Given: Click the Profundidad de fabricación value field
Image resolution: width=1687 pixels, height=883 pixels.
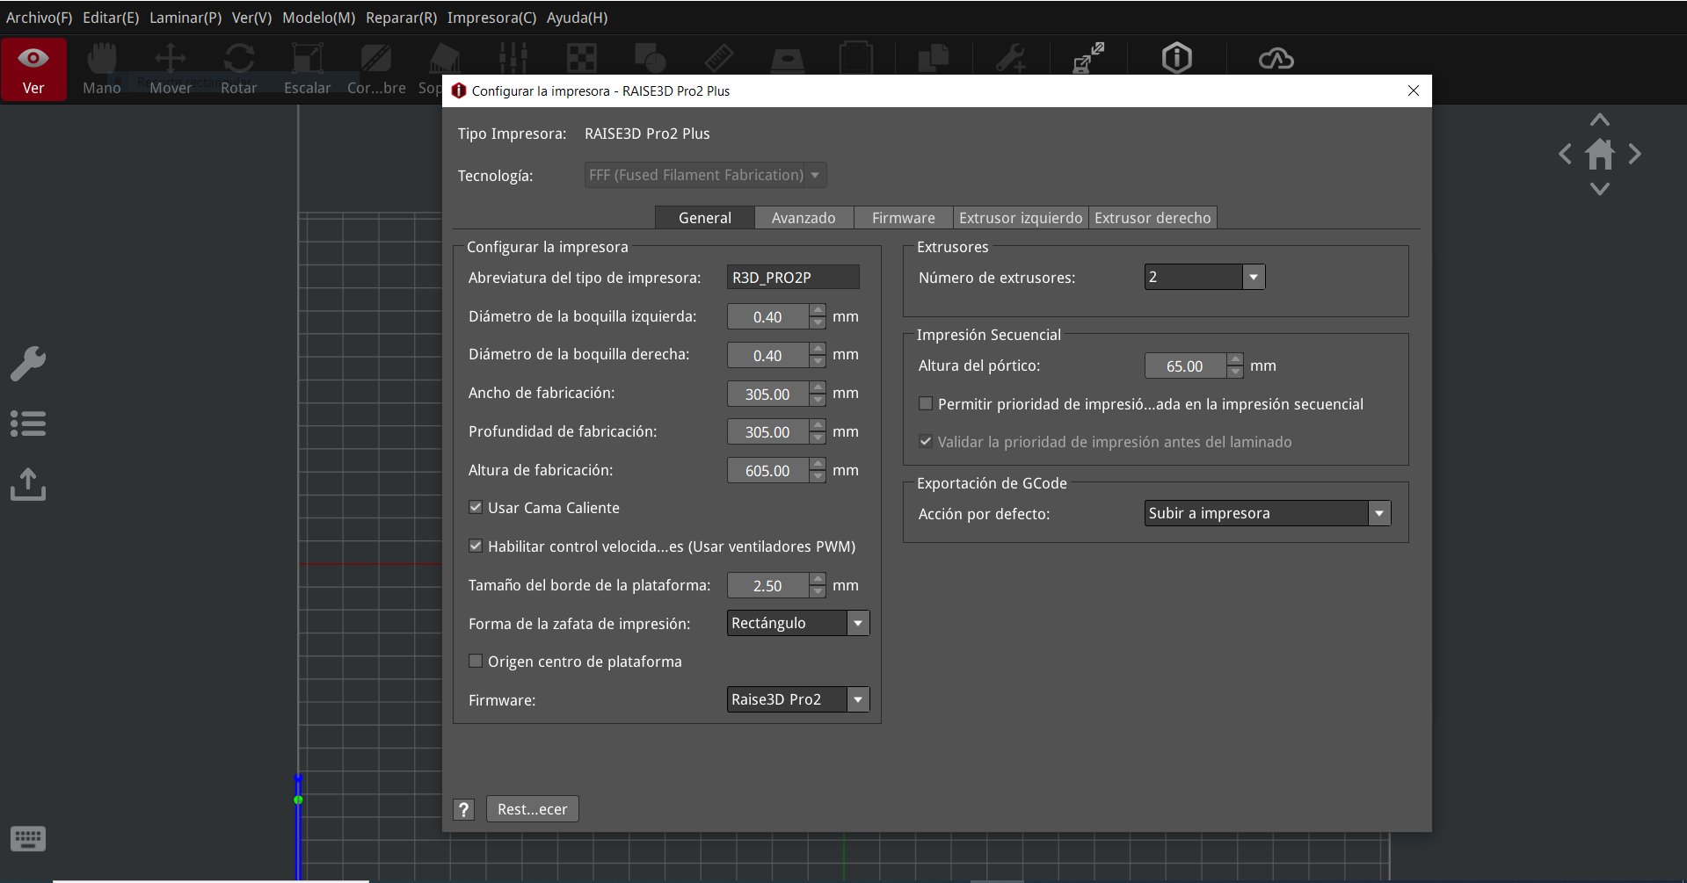Looking at the screenshot, I should (x=767, y=431).
